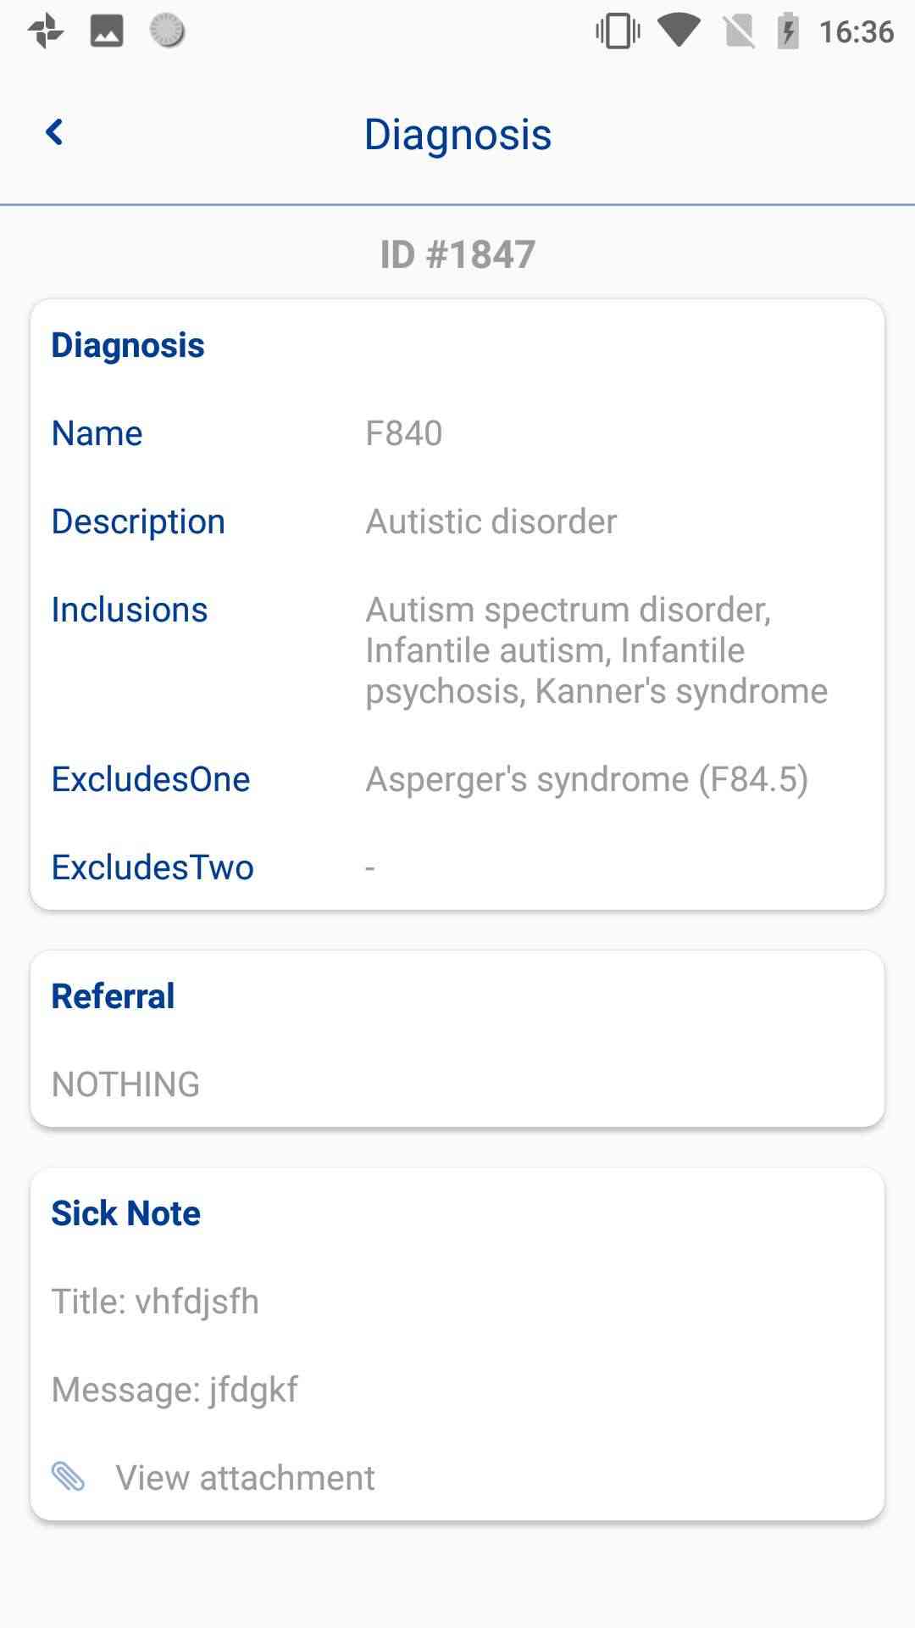Tap the Diagnosis page title
915x1628 pixels.
click(457, 135)
